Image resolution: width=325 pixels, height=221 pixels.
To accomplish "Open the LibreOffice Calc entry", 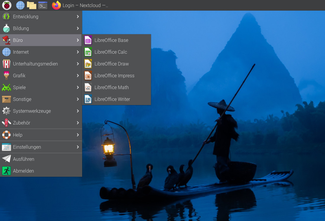I will point(116,52).
